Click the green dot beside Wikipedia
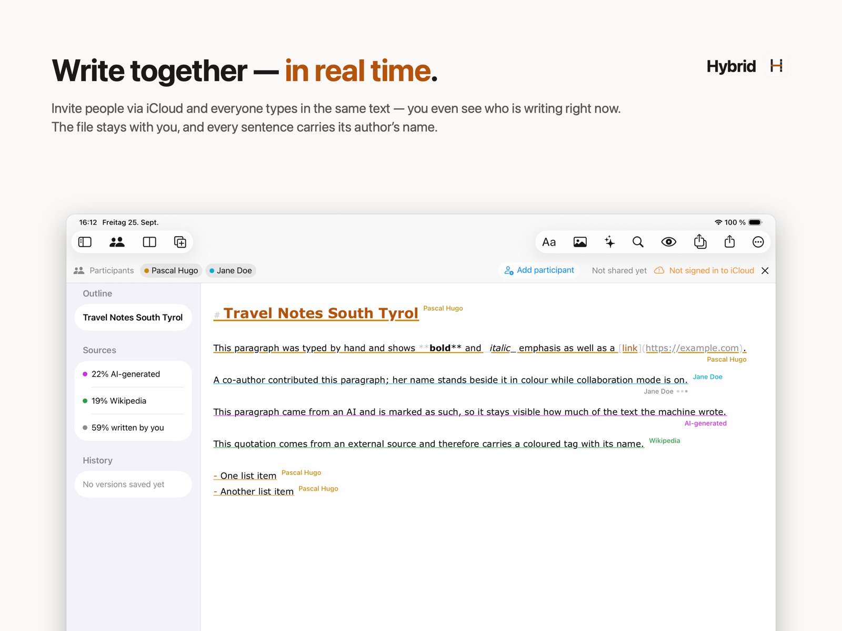The image size is (842, 631). 85,401
